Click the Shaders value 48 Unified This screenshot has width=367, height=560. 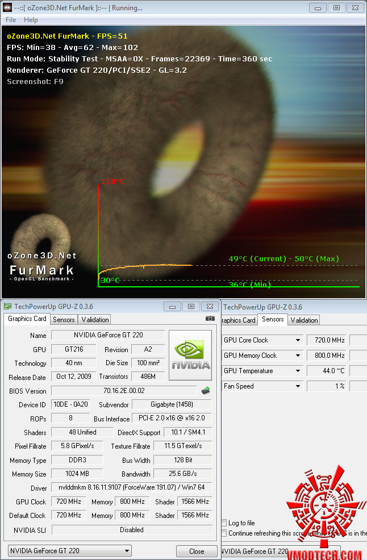pyautogui.click(x=82, y=432)
